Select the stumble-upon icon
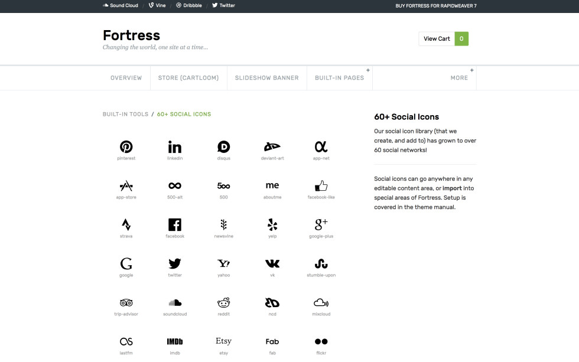579x362 pixels. click(x=321, y=263)
